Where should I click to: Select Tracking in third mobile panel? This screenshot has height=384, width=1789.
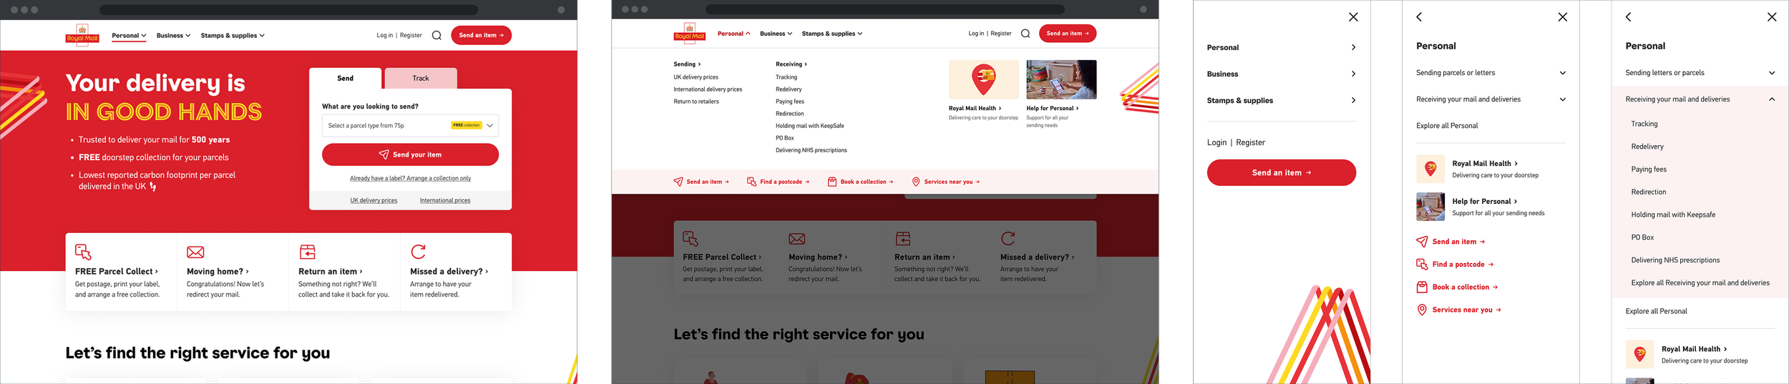pyautogui.click(x=1644, y=124)
